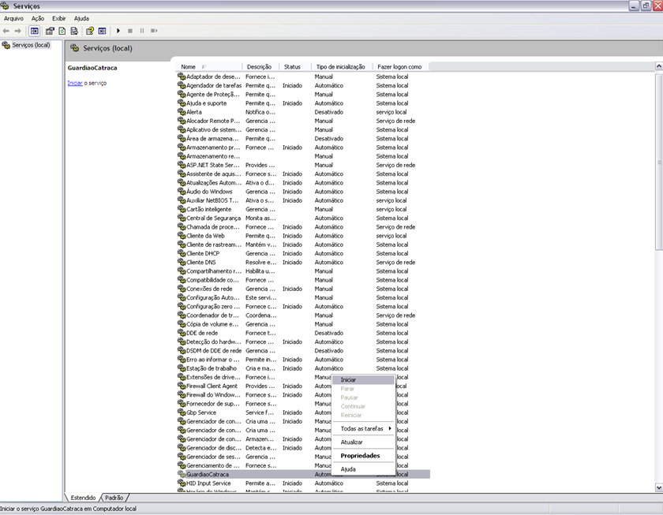
Task: Sort by Tipo de inicialização column header
Action: tap(342, 67)
